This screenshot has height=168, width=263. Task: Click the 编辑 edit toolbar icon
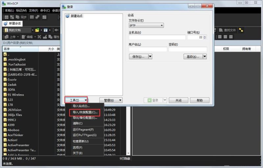(x=23, y=37)
